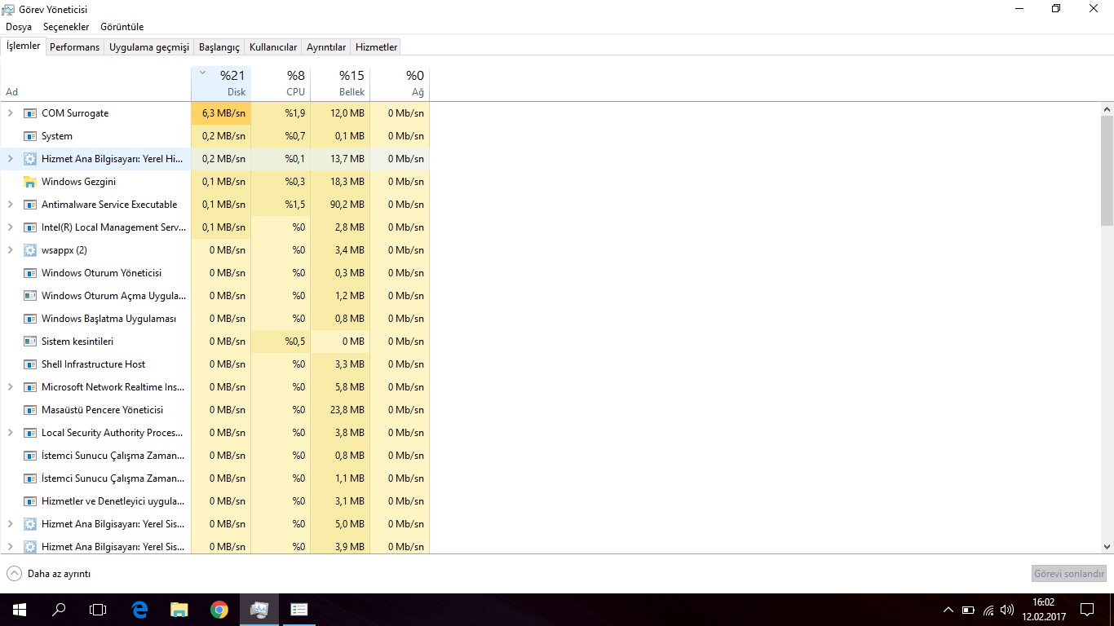Switch to the Hizmetler tab
Image resolution: width=1114 pixels, height=626 pixels.
tap(376, 47)
